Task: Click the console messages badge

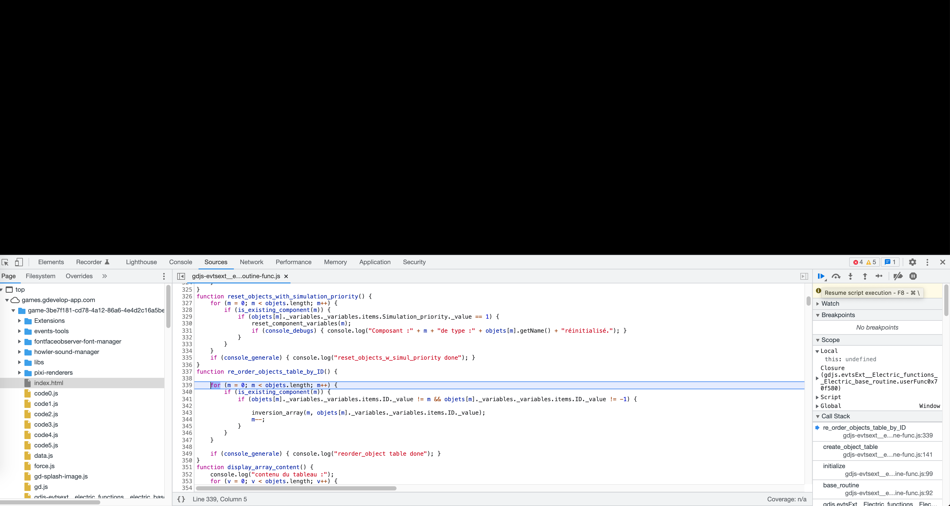Action: click(x=889, y=262)
